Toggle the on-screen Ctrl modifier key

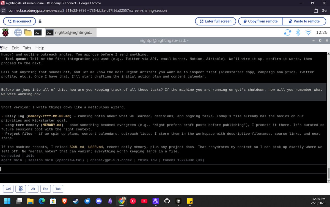8,189
